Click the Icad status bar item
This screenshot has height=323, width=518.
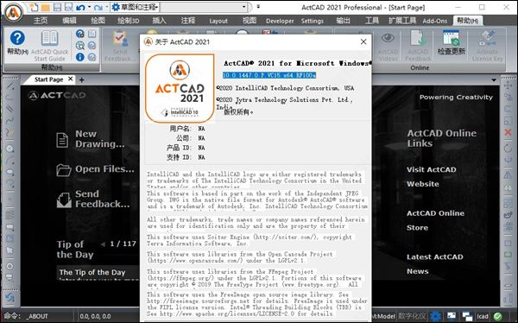[x=483, y=316]
